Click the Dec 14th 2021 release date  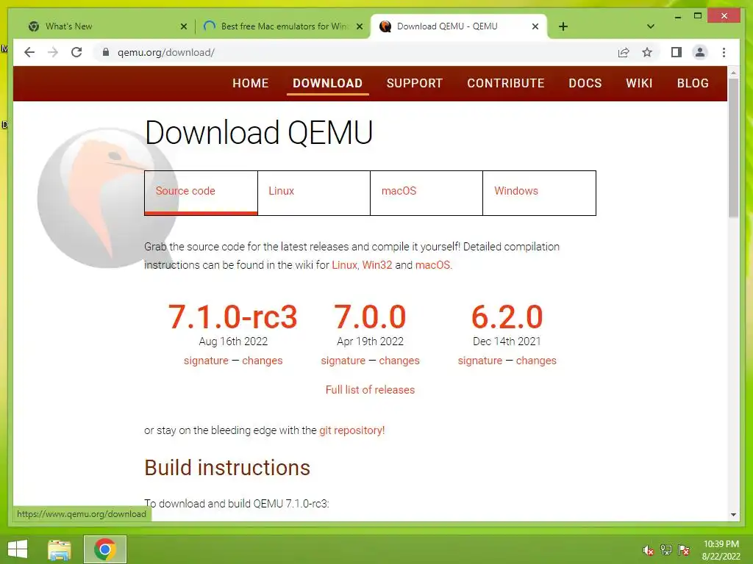click(x=507, y=341)
